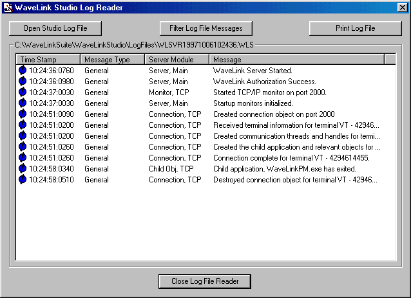
Task: Click the blue icon for 10:24:37:0030 Monitor entry
Action: (23, 92)
